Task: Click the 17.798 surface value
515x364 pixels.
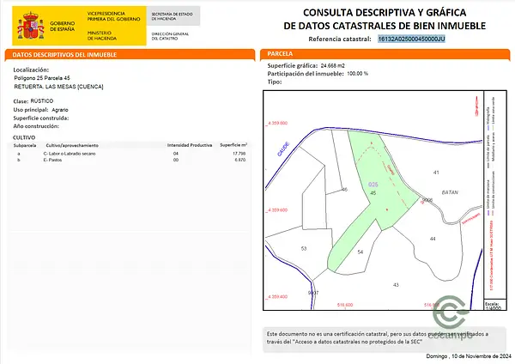Action: coord(239,154)
